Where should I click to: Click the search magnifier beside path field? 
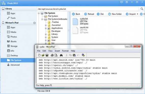coord(142,9)
